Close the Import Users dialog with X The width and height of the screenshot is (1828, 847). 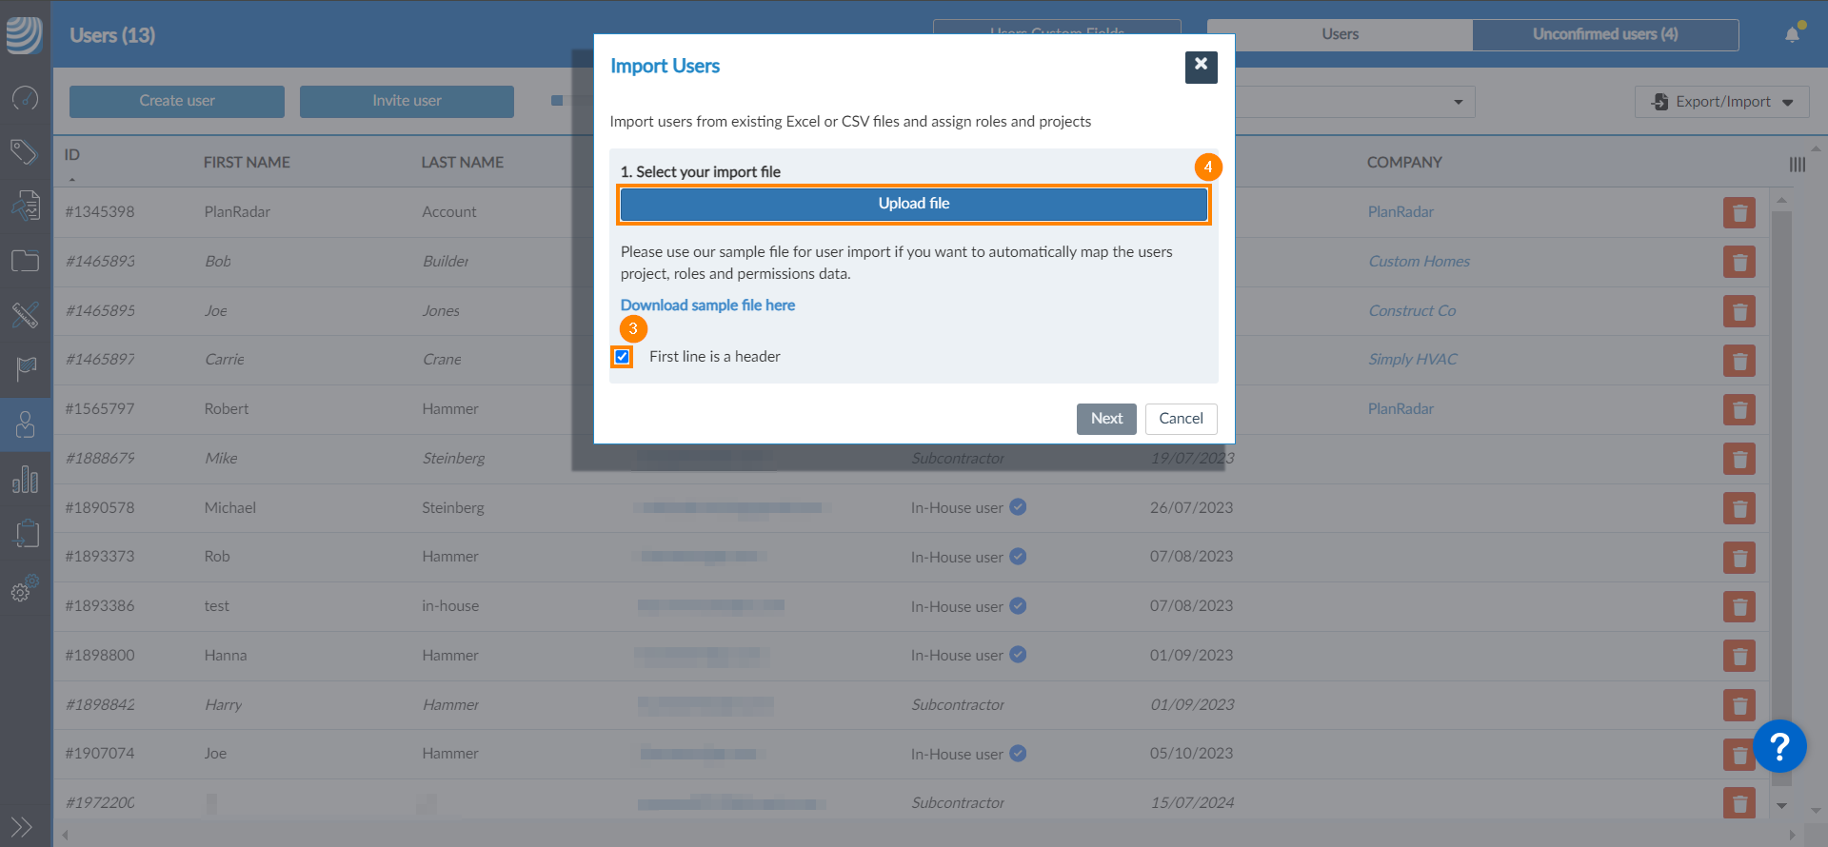tap(1201, 66)
